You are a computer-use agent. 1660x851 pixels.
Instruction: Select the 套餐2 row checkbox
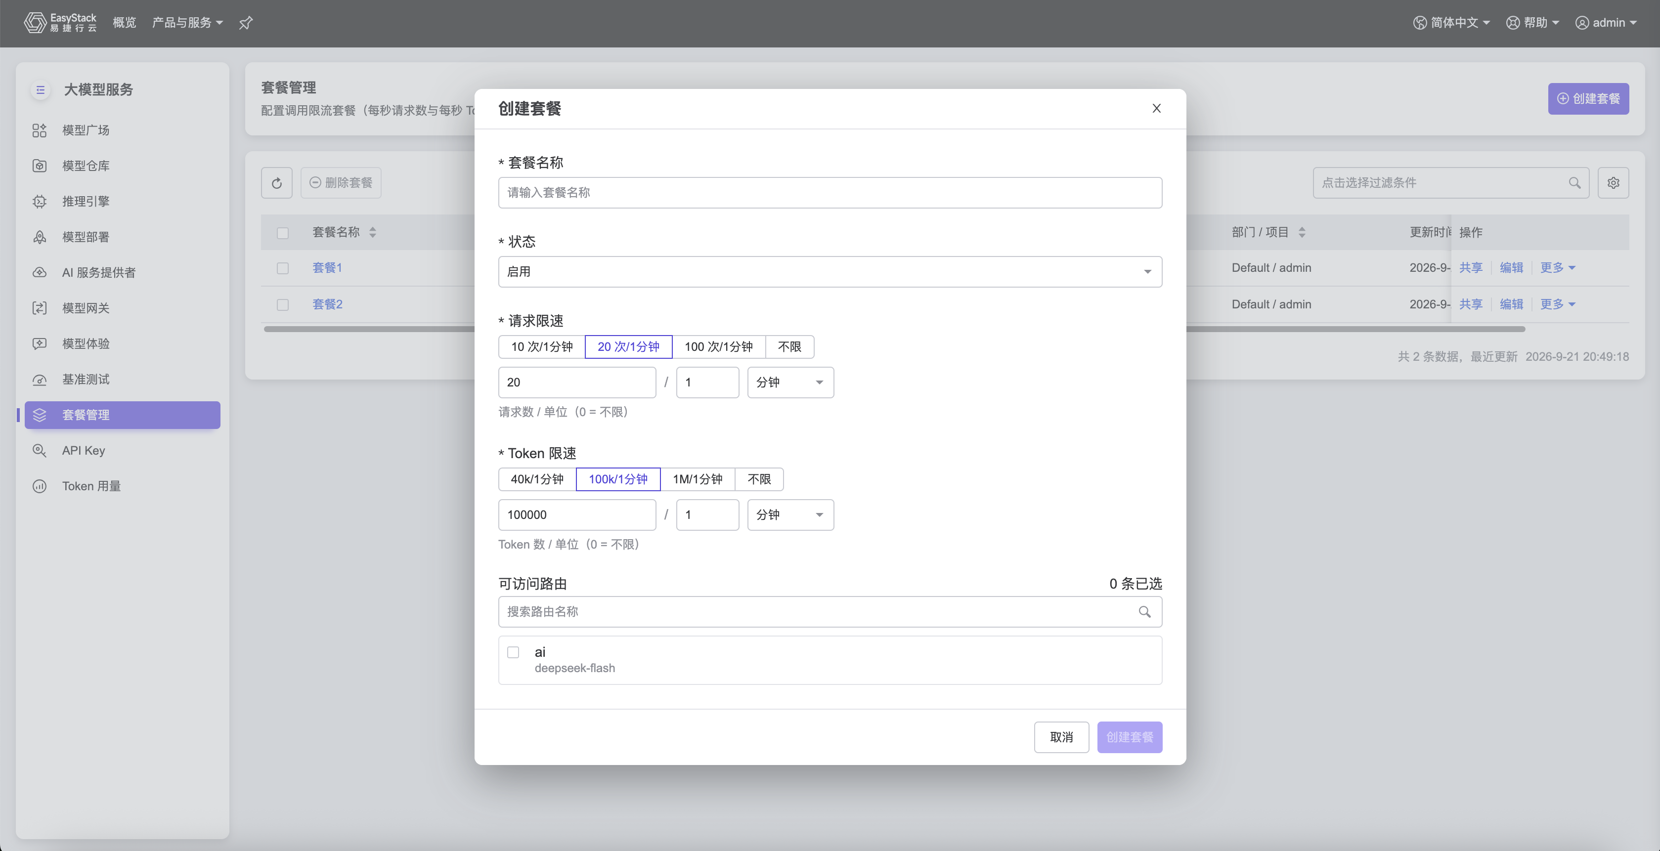[282, 305]
